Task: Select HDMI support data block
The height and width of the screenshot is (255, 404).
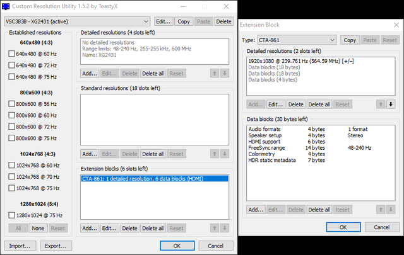Action: pos(321,142)
